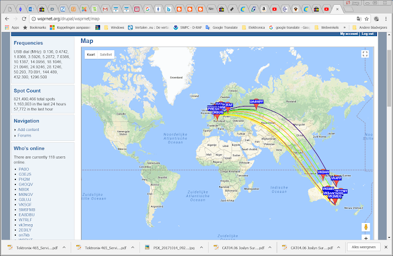Open the extension icon beside bookmark star
393x256 pixels.
pyautogui.click(x=376, y=19)
